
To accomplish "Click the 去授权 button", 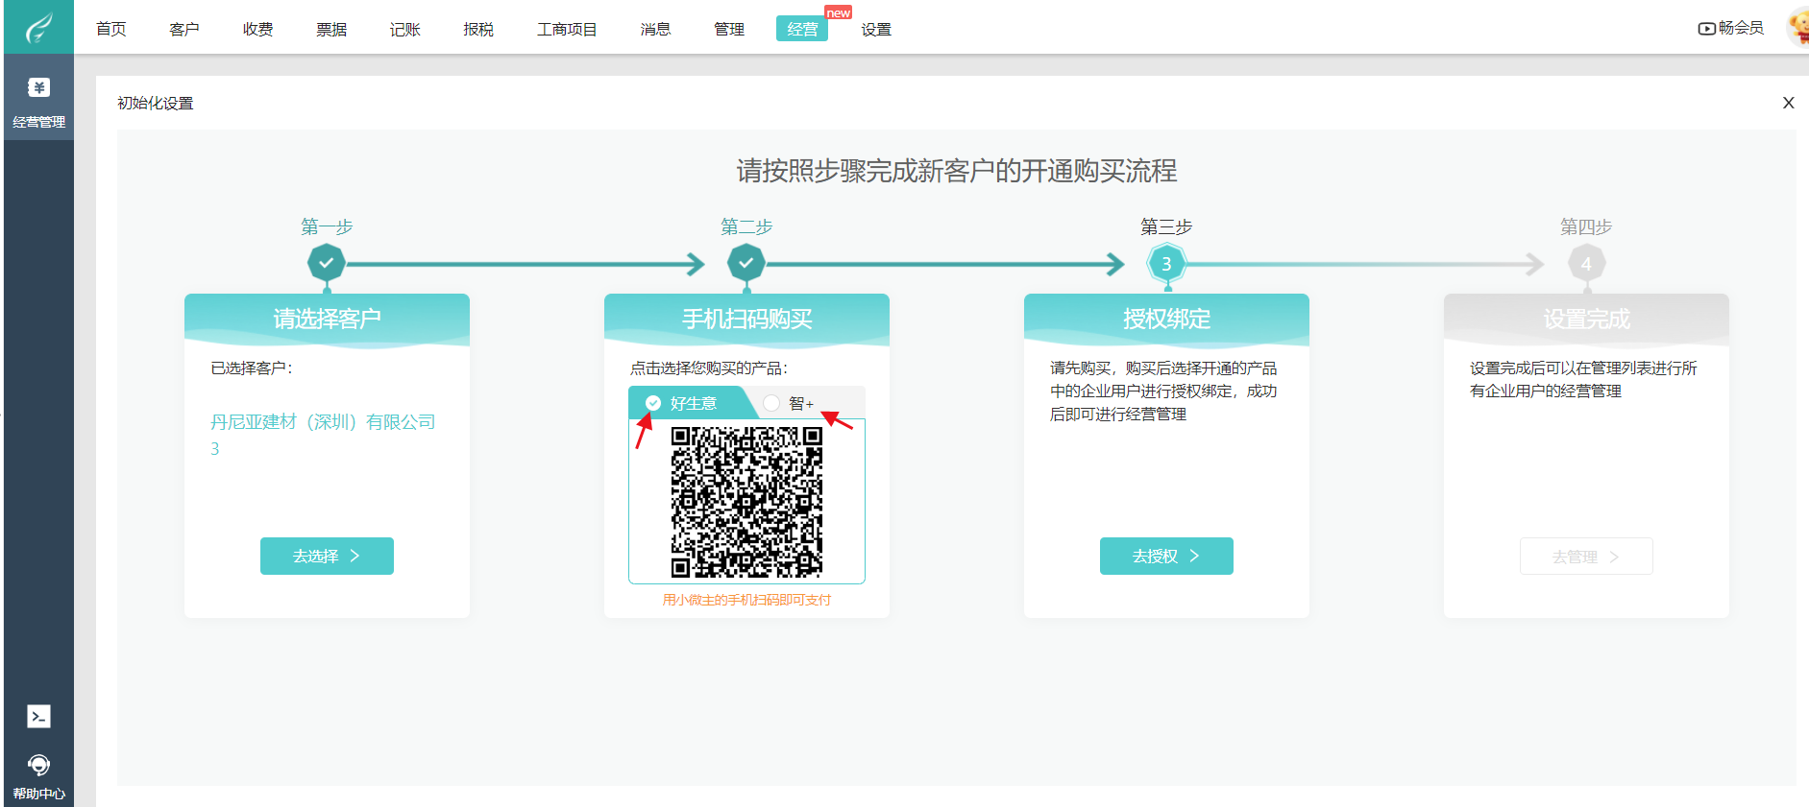I will pos(1166,556).
